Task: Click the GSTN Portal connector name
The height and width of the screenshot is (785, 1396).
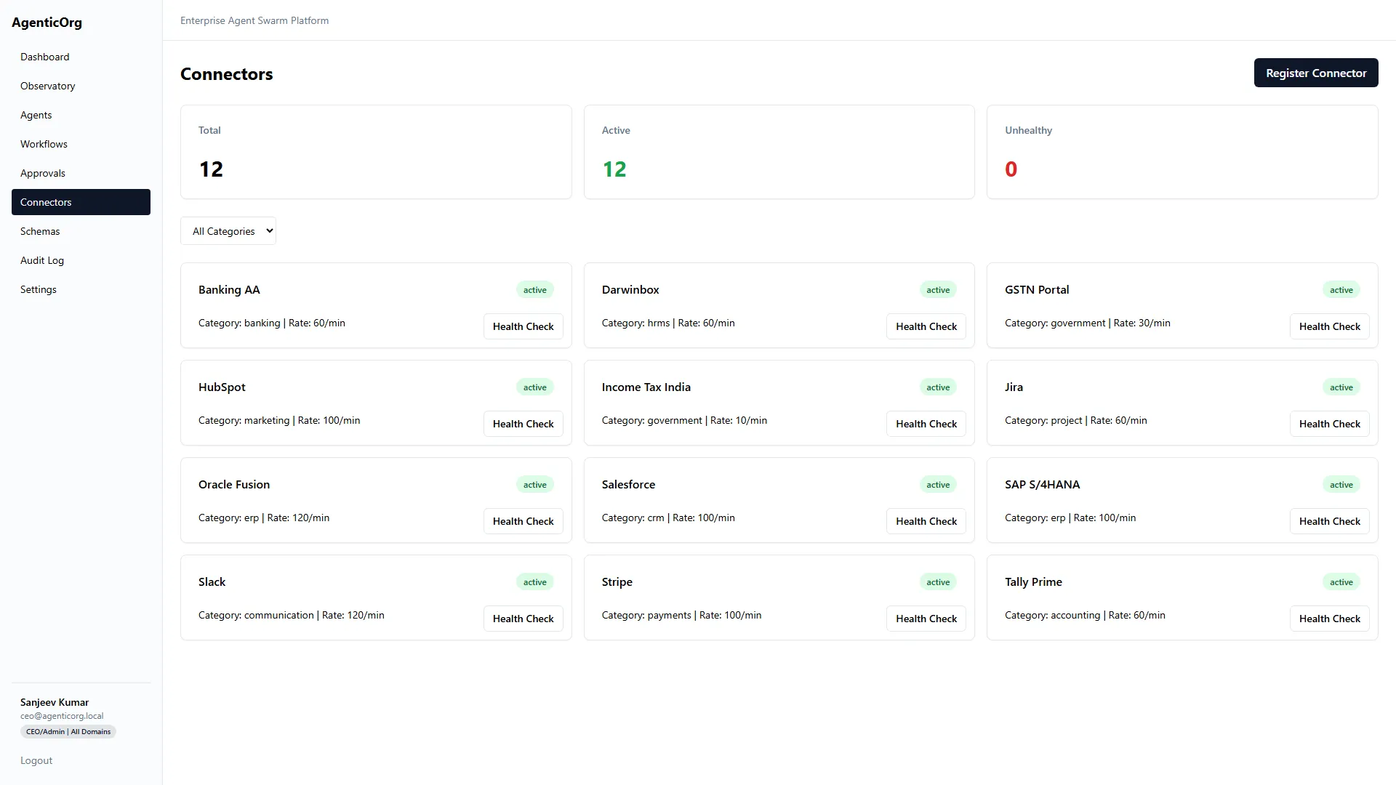Action: coord(1037,289)
